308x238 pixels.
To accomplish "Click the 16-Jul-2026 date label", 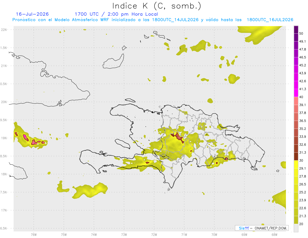I will point(32,14).
